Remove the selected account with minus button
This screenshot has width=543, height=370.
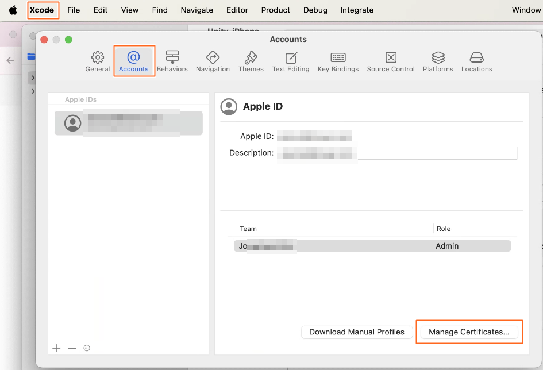click(72, 348)
